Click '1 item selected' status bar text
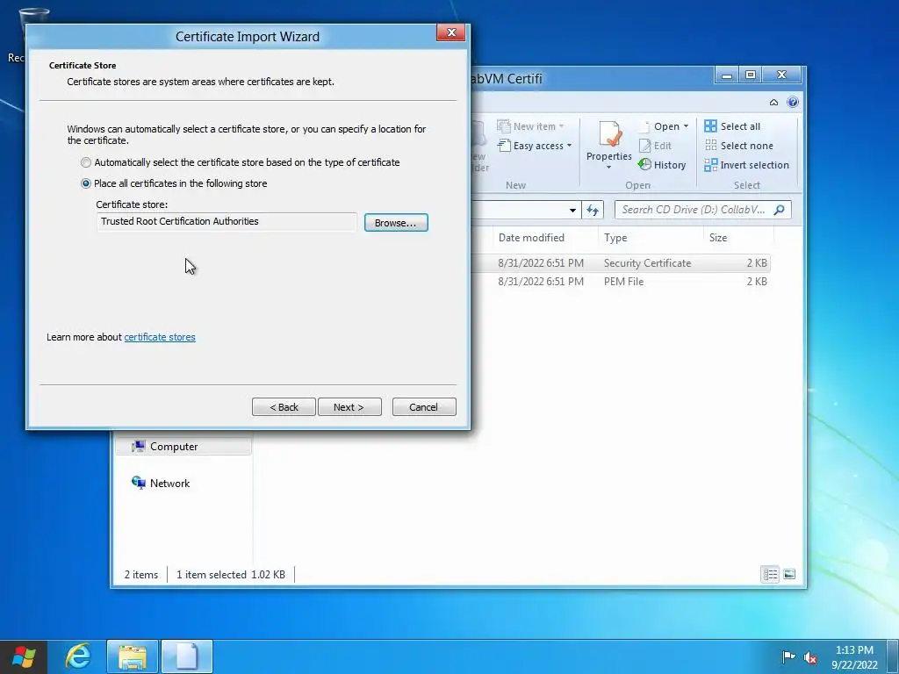Viewport: 899px width, 674px height. pos(212,574)
